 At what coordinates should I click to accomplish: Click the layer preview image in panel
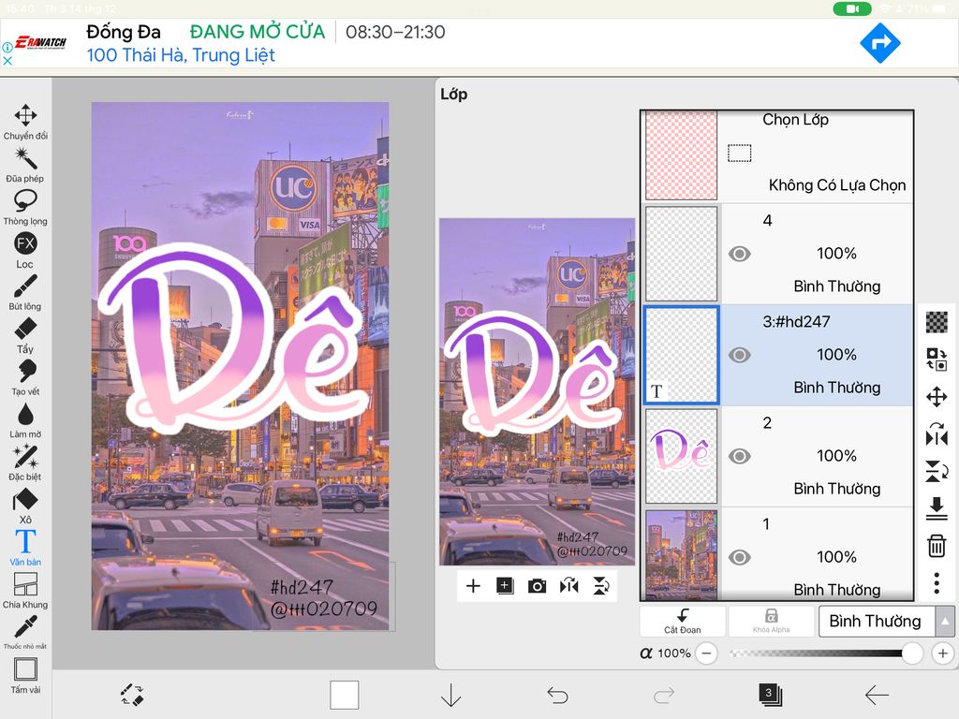pyautogui.click(x=537, y=392)
